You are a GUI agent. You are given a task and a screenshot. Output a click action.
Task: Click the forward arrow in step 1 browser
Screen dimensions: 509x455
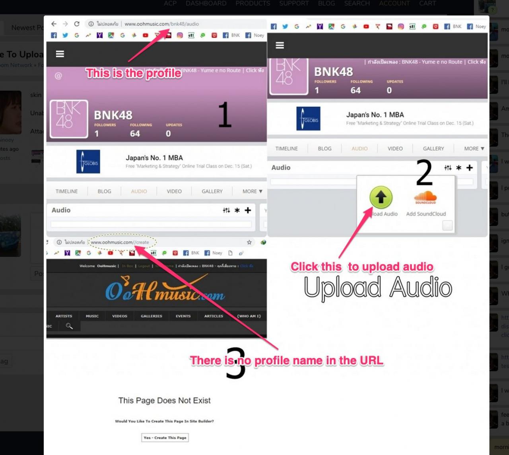65,24
